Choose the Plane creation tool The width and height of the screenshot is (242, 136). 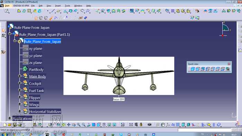[58, 11]
